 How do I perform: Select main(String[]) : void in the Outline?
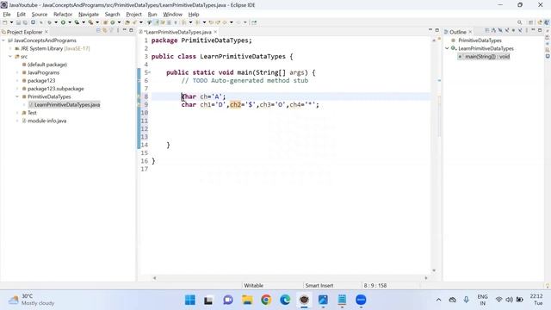point(487,57)
